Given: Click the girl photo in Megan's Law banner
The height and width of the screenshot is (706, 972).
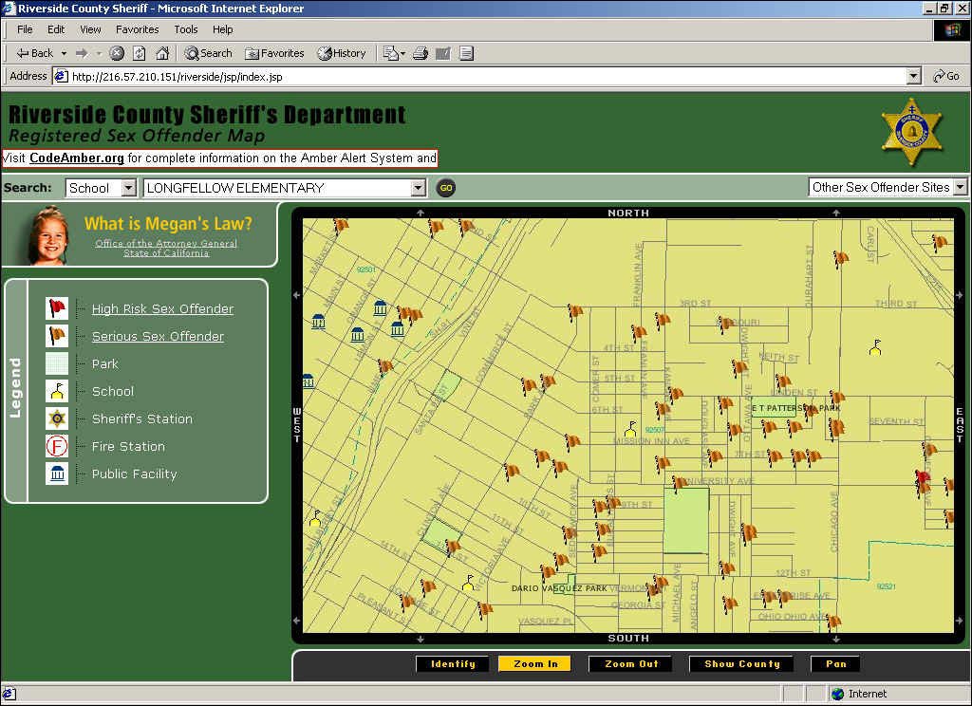Looking at the screenshot, I should [49, 235].
